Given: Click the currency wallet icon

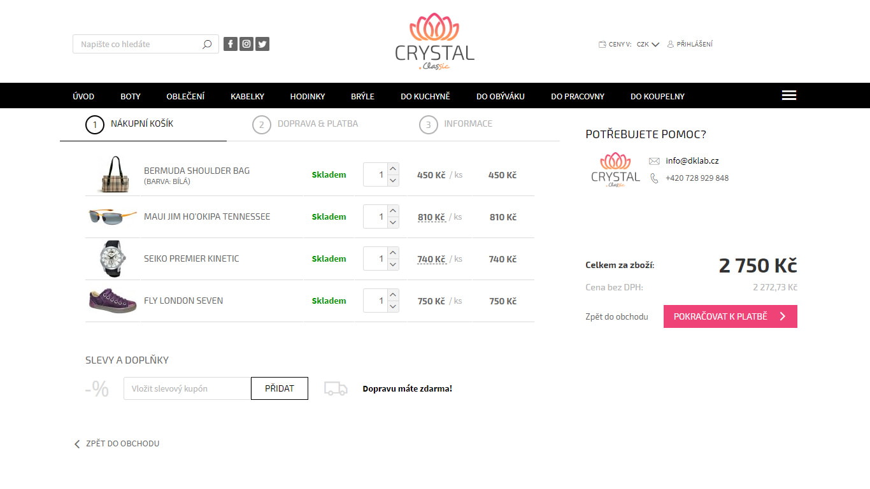Looking at the screenshot, I should click(x=603, y=45).
